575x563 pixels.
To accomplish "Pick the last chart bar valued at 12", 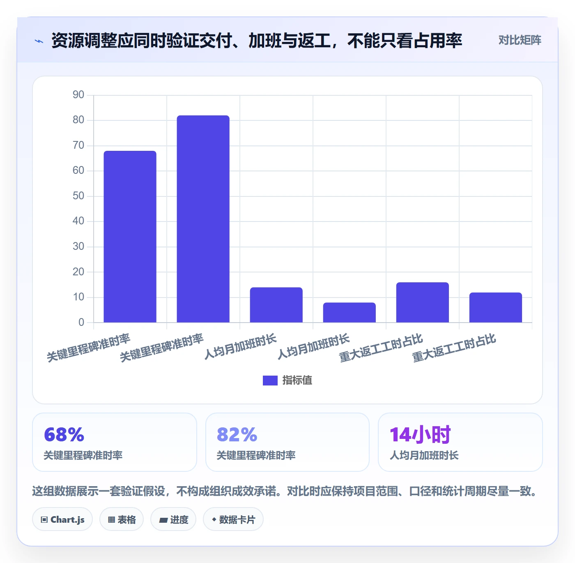I will (495, 307).
